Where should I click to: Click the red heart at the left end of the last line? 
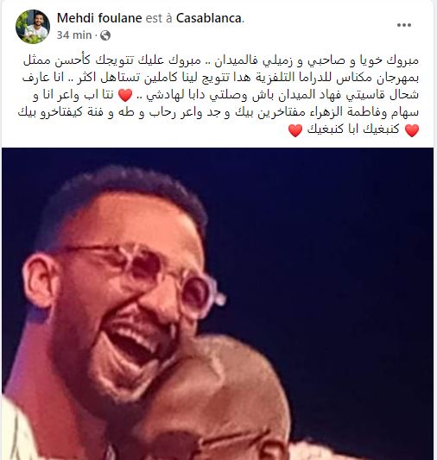[x=295, y=130]
